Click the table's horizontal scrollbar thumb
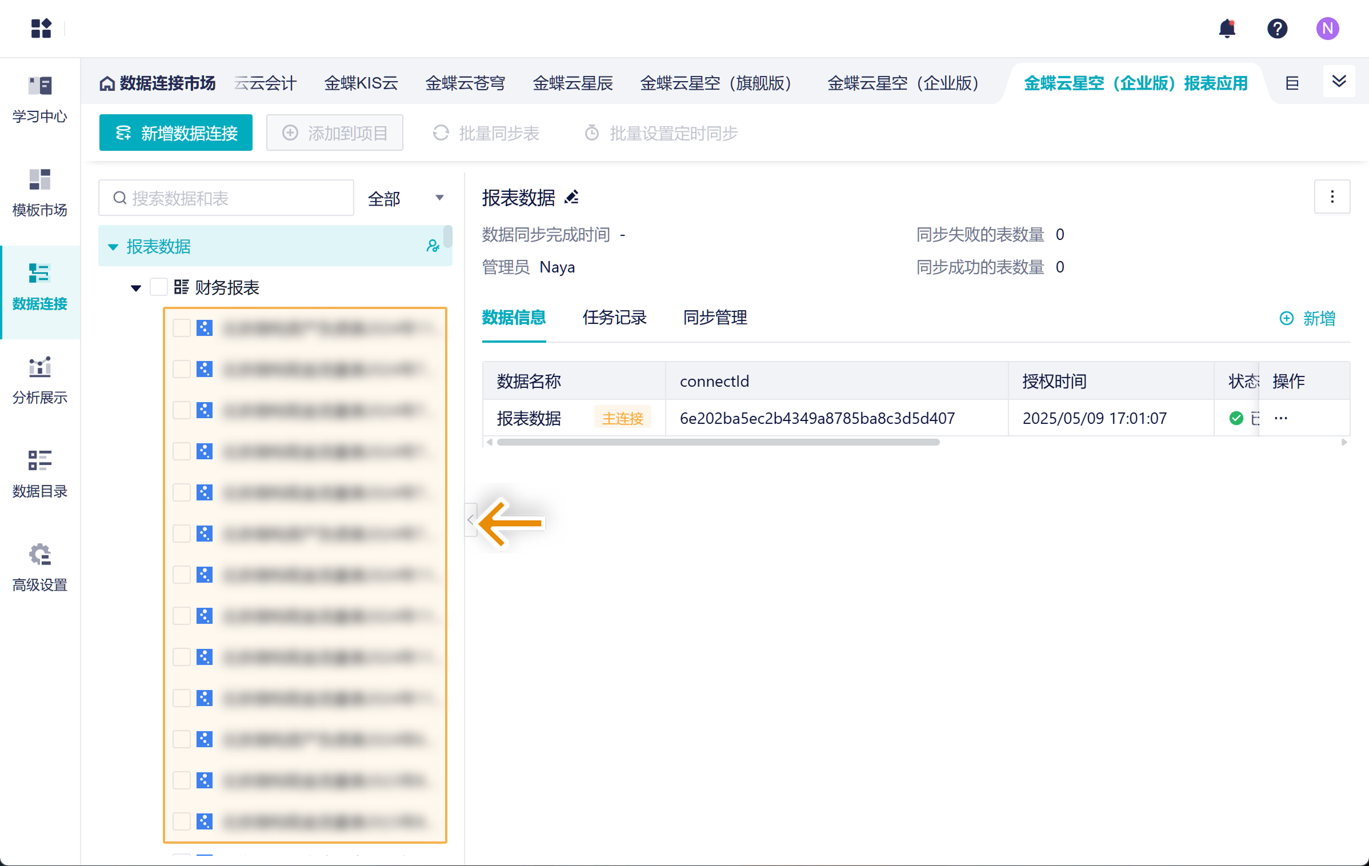Viewport: 1369px width, 866px height. click(718, 442)
